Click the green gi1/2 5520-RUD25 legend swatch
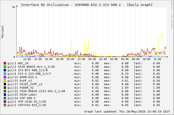This screenshot has height=115, width=174. pos(5,67)
